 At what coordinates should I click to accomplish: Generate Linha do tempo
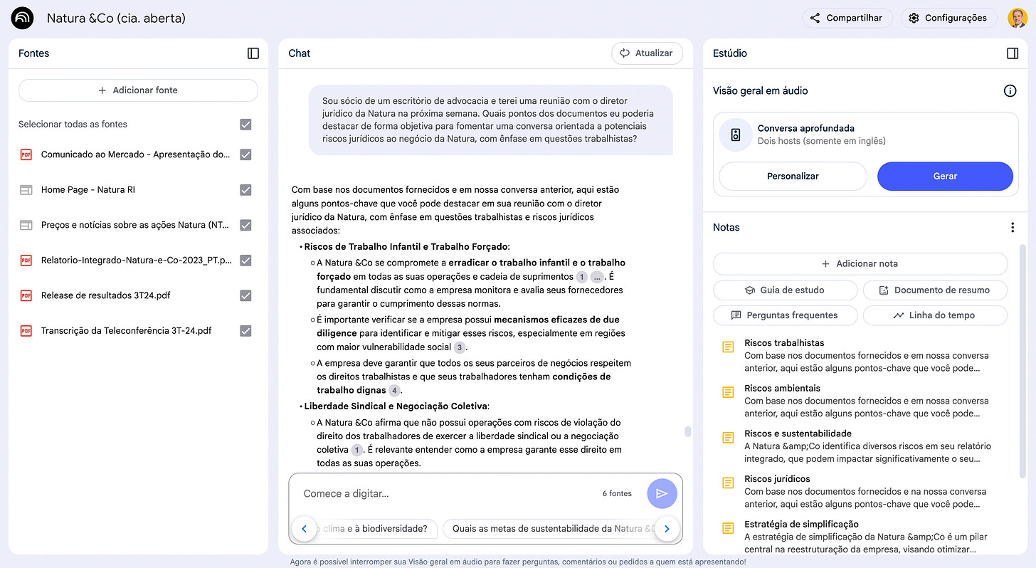pyautogui.click(x=935, y=315)
